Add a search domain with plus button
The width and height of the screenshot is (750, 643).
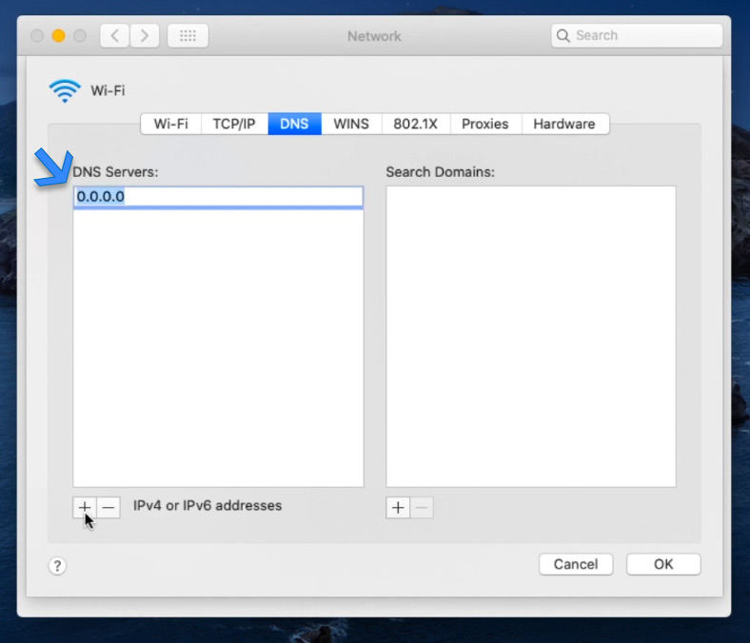point(398,507)
